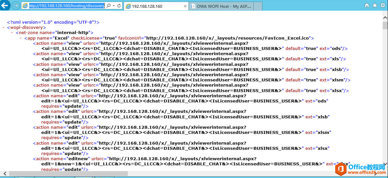388x178 pixels.
Task: Click the browser Forward arrow button
Action: tap(16, 6)
